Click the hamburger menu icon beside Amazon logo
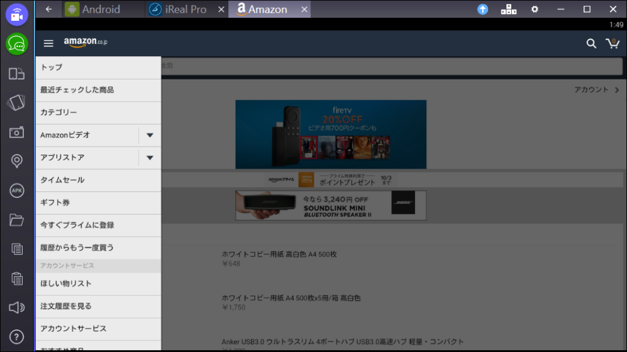 pyautogui.click(x=48, y=43)
